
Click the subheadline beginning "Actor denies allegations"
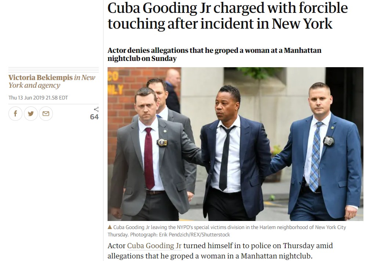(x=214, y=54)
